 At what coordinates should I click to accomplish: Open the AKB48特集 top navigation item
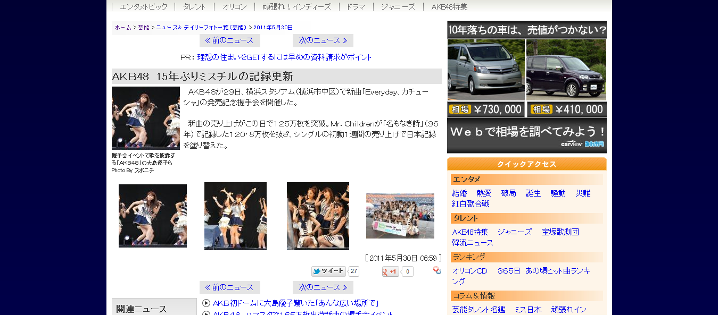(x=450, y=7)
